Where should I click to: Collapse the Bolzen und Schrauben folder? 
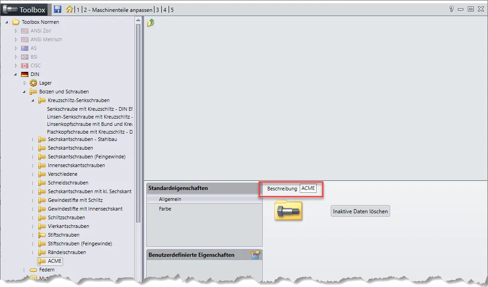point(25,92)
